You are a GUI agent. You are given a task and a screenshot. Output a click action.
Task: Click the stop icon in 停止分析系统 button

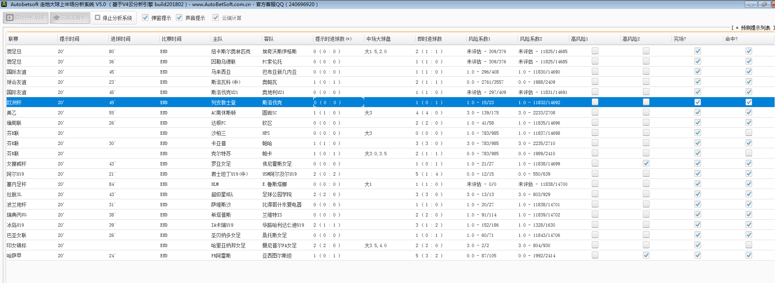pyautogui.click(x=98, y=18)
